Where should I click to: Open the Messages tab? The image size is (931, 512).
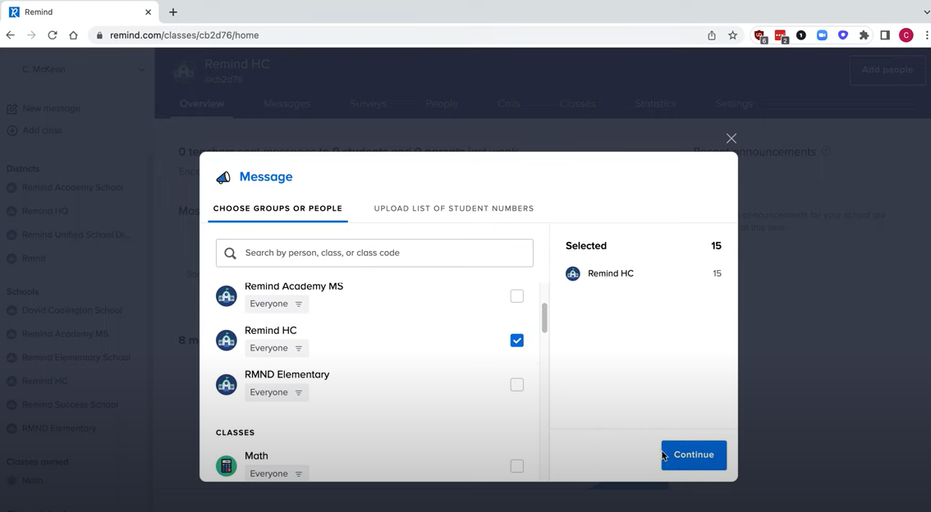287,104
